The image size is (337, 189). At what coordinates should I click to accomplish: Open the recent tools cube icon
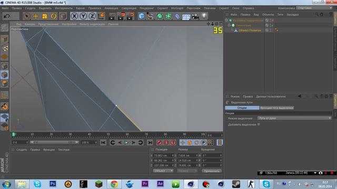[x=63, y=16]
